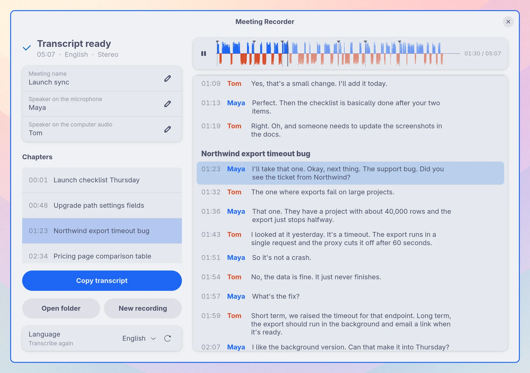The image size is (530, 373).
Task: Copy the transcript
Action: [102, 281]
